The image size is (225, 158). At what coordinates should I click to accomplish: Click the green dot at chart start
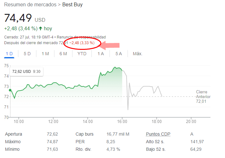pyautogui.click(x=10, y=90)
